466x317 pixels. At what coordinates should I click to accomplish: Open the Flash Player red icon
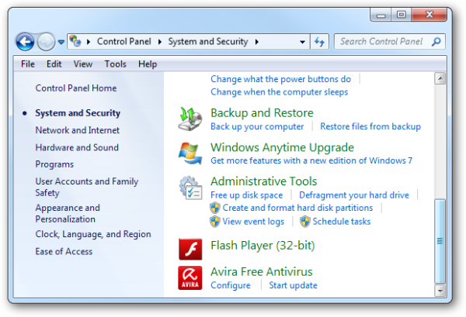pos(191,247)
